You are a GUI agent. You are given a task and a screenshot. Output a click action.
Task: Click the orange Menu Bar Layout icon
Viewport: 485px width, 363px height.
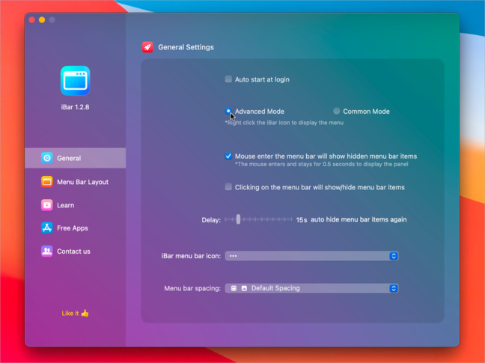46,181
